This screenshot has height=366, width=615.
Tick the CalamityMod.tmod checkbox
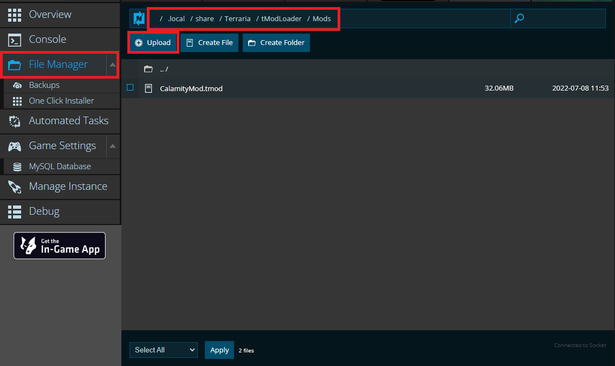point(130,87)
